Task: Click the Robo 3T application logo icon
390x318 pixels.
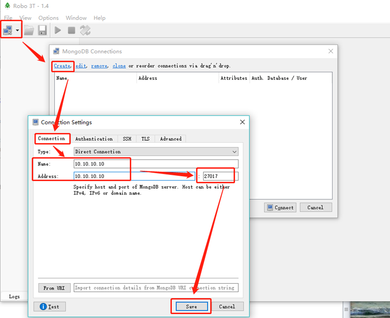Action: coord(8,6)
